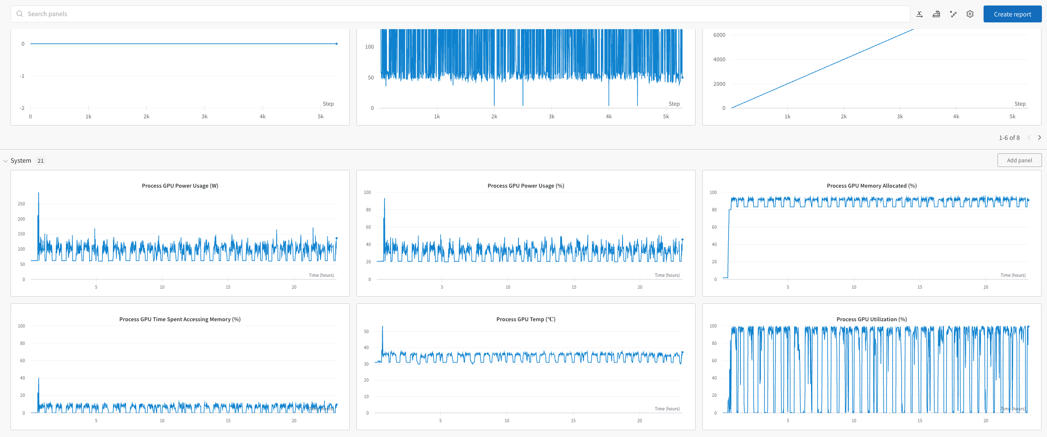This screenshot has width=1047, height=437.
Task: Open the x-axis settings icon
Action: pyautogui.click(x=919, y=14)
